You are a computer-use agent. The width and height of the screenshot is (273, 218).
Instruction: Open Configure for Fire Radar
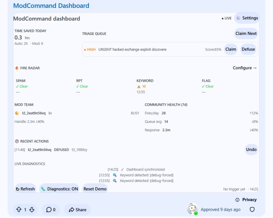tap(244, 68)
